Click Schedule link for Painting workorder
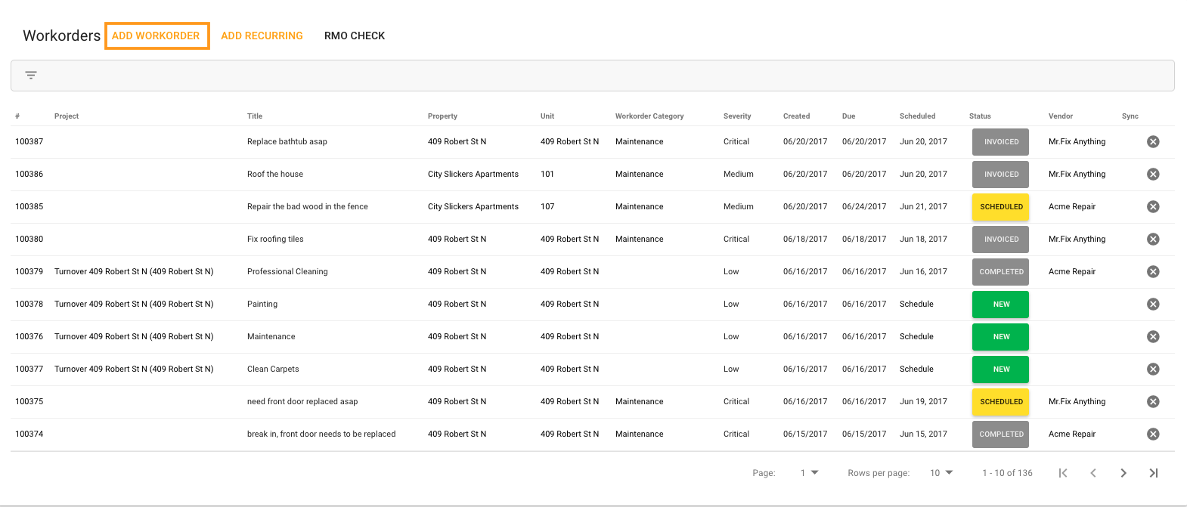 pyautogui.click(x=916, y=304)
